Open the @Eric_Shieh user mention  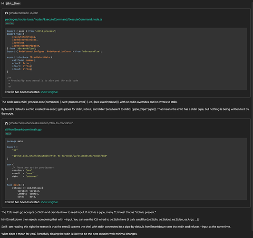point(13,3)
